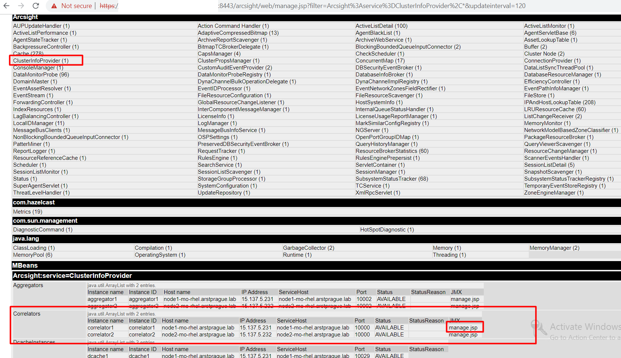Open the GarbageCollector (2) link
This screenshot has width=621, height=358.
tap(308, 248)
